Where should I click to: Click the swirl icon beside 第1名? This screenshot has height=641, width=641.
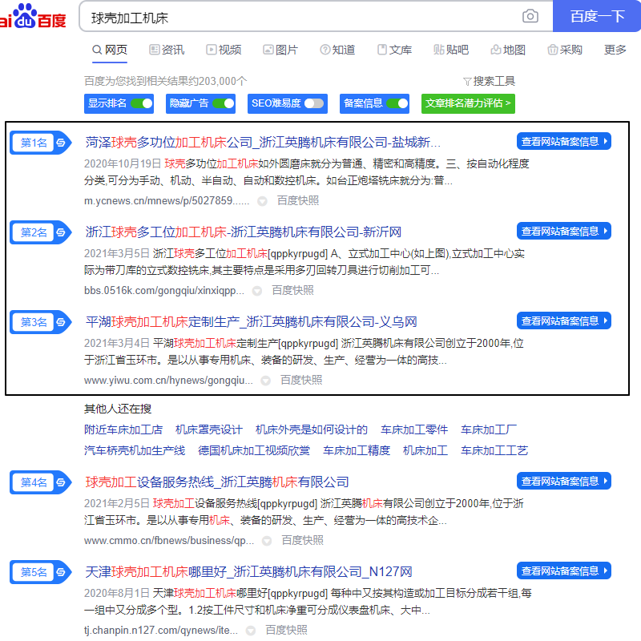click(x=61, y=143)
